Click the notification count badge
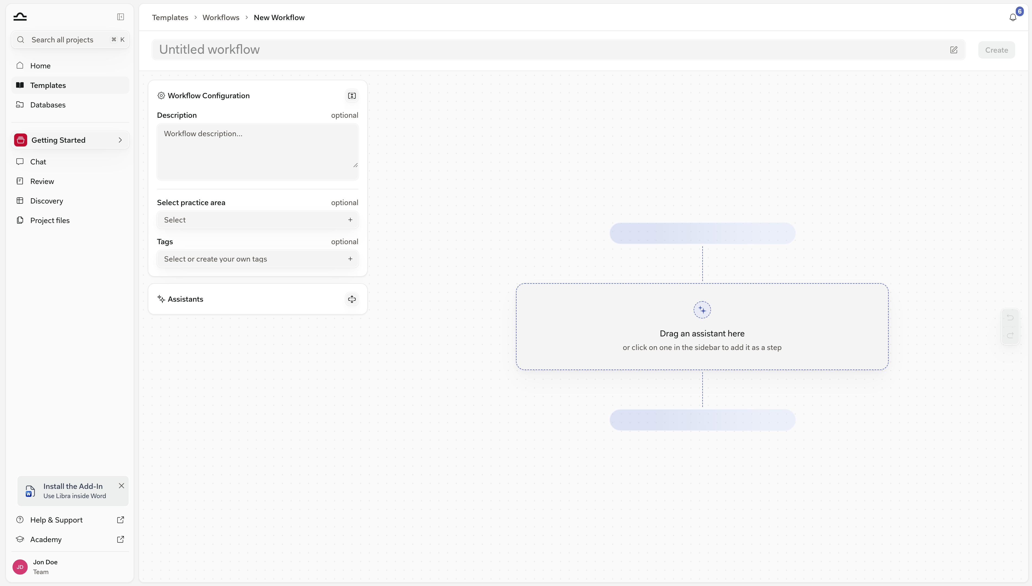Image resolution: width=1032 pixels, height=586 pixels. (x=1020, y=11)
